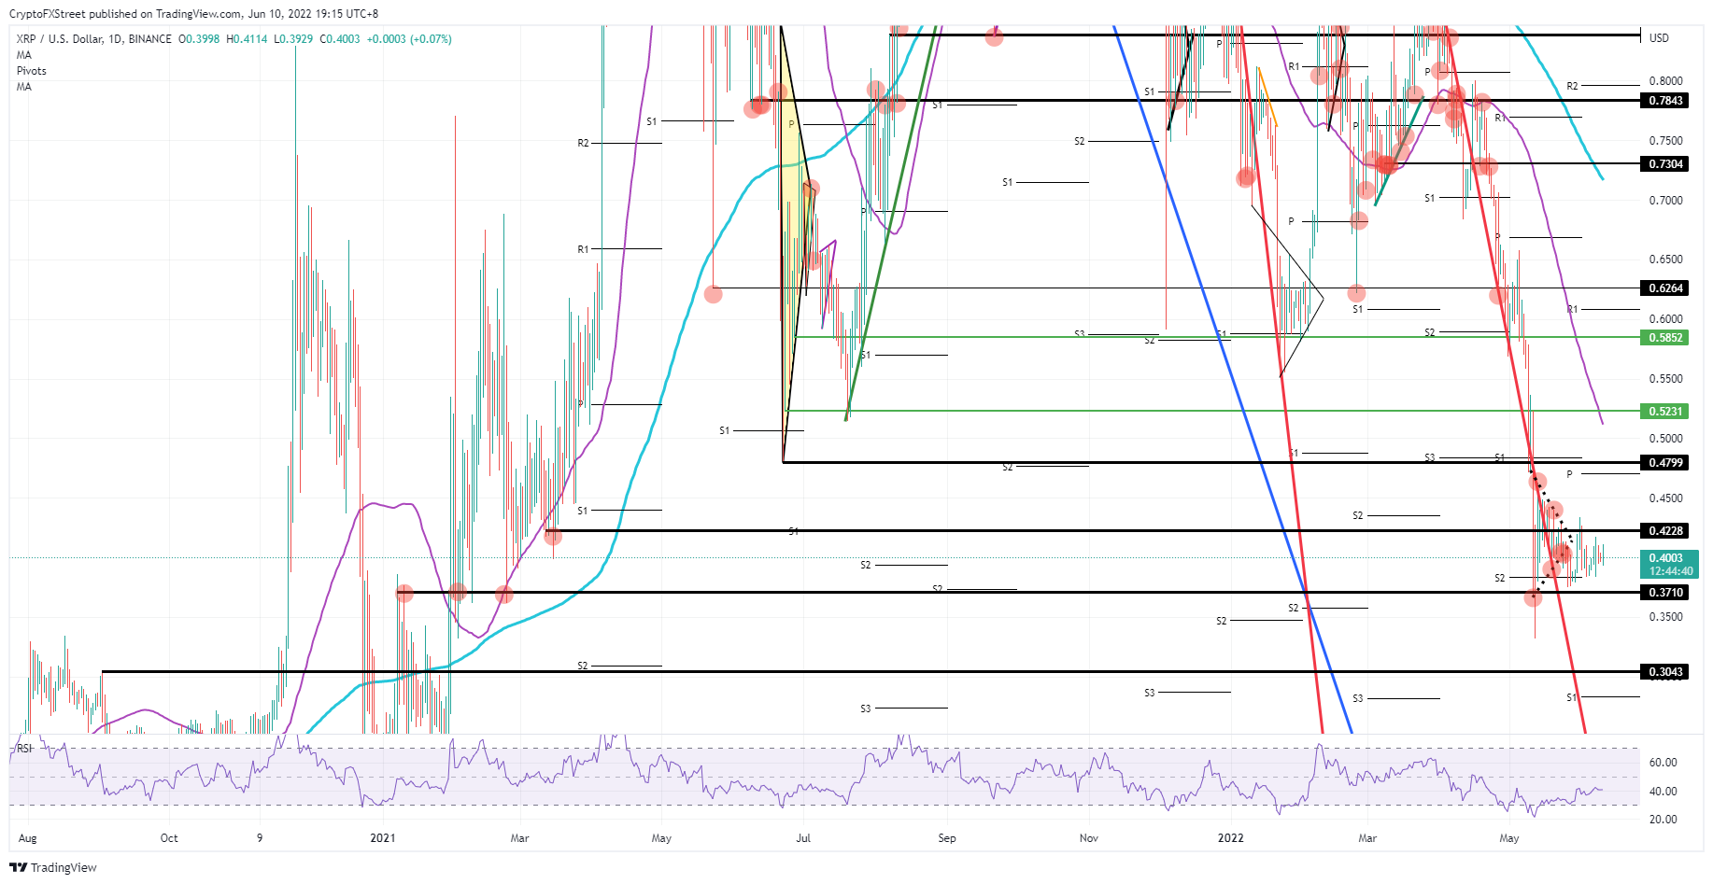
Task: Select the 0.7843 price level label
Action: [1665, 101]
